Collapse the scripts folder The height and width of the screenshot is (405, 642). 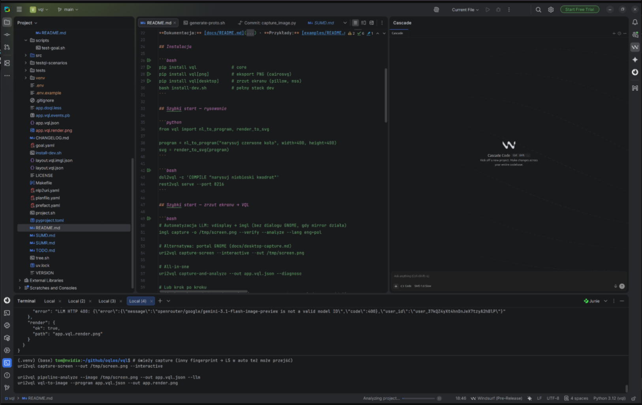[x=26, y=40]
